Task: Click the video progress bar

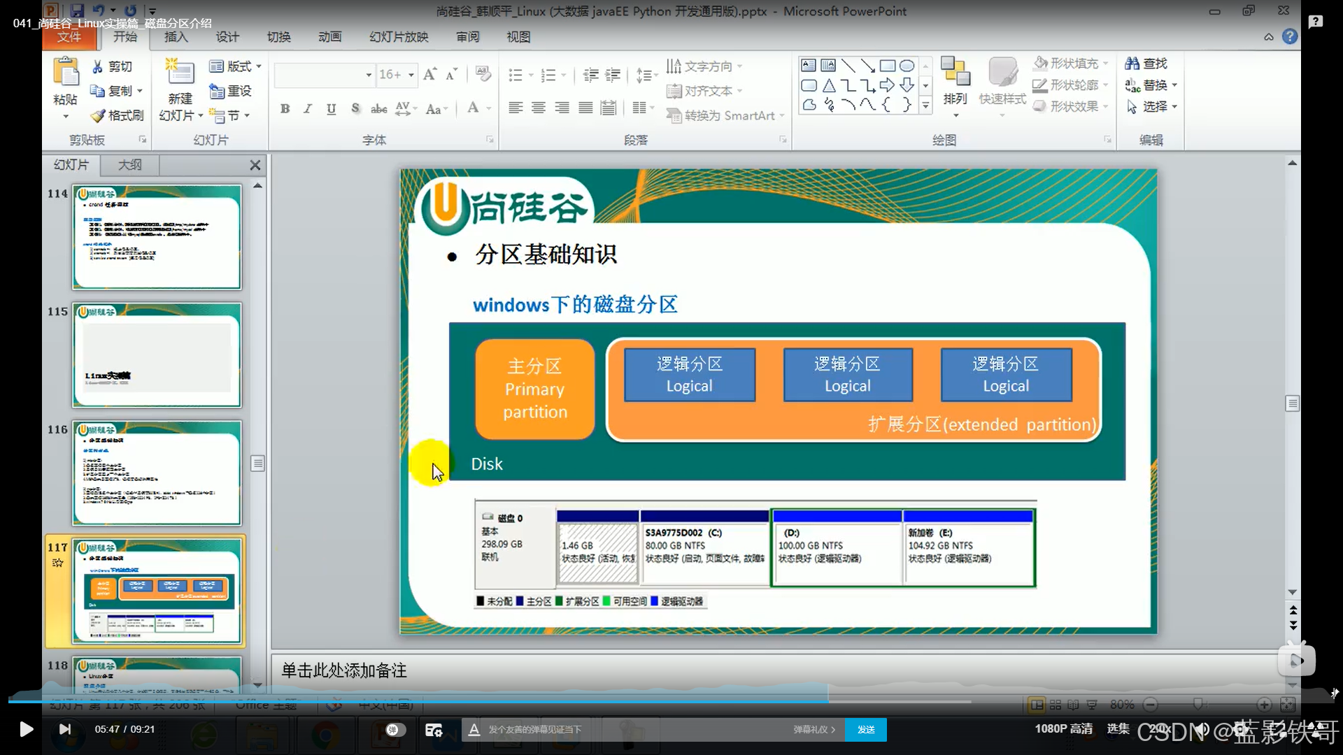Action: pos(490,700)
